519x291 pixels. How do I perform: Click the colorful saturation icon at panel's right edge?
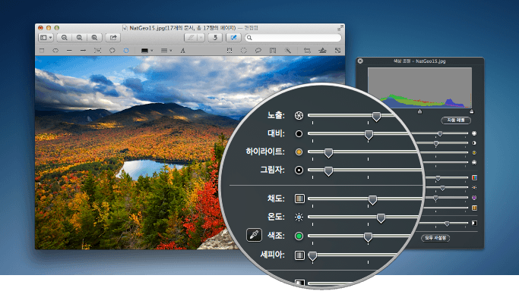click(x=474, y=178)
